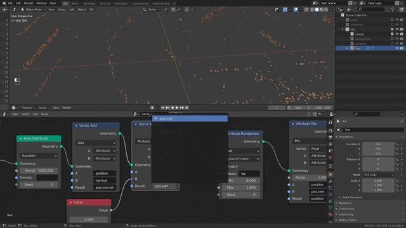The height and width of the screenshot is (228, 406).
Task: Switch to the Compositing workspace tab
Action: [140, 4]
